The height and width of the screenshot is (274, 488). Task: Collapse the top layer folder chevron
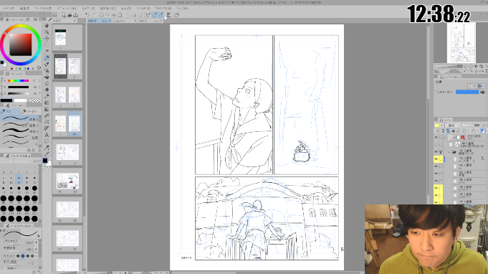click(445, 137)
